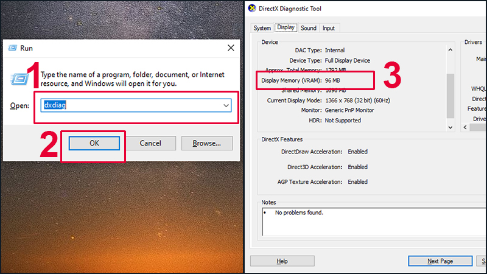Select the Display tab
The image size is (487, 274).
pos(286,27)
